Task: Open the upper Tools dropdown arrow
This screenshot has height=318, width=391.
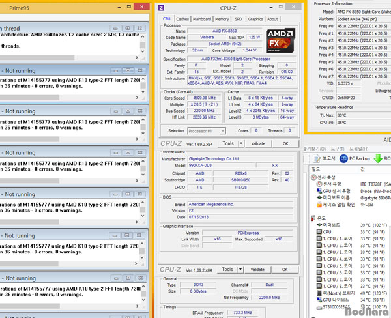Action: (x=241, y=143)
